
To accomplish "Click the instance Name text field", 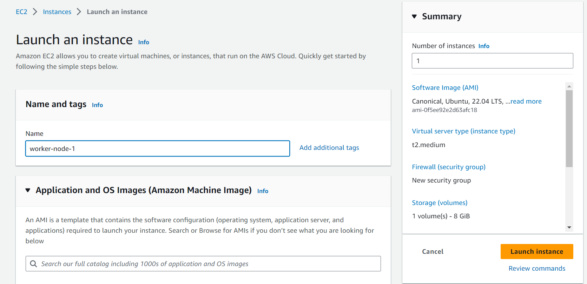I will pyautogui.click(x=157, y=148).
